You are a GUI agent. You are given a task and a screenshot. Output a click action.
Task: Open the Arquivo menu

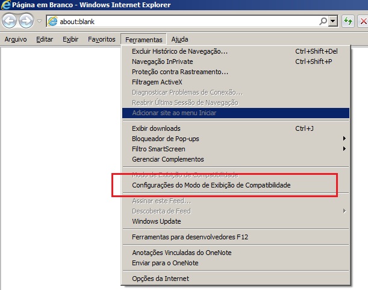[x=16, y=39]
